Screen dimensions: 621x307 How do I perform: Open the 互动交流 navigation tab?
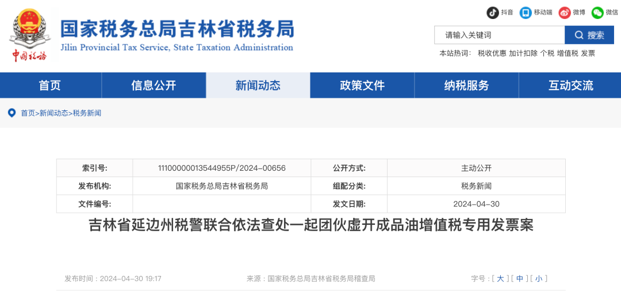(x=571, y=85)
